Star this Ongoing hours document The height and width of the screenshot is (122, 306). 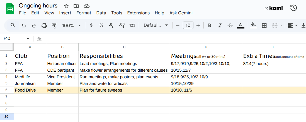(x=66, y=6)
